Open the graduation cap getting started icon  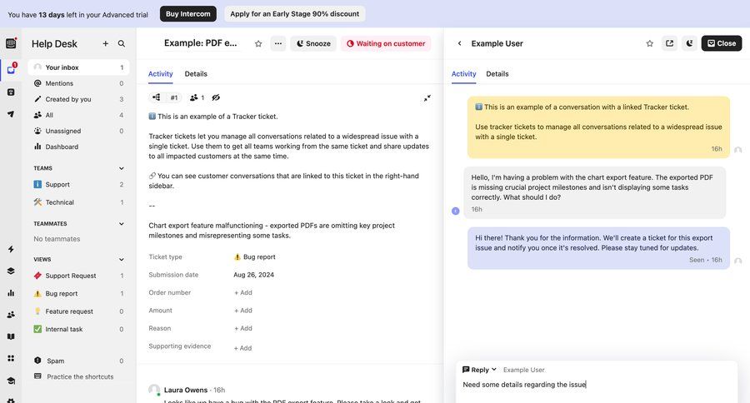(11, 381)
